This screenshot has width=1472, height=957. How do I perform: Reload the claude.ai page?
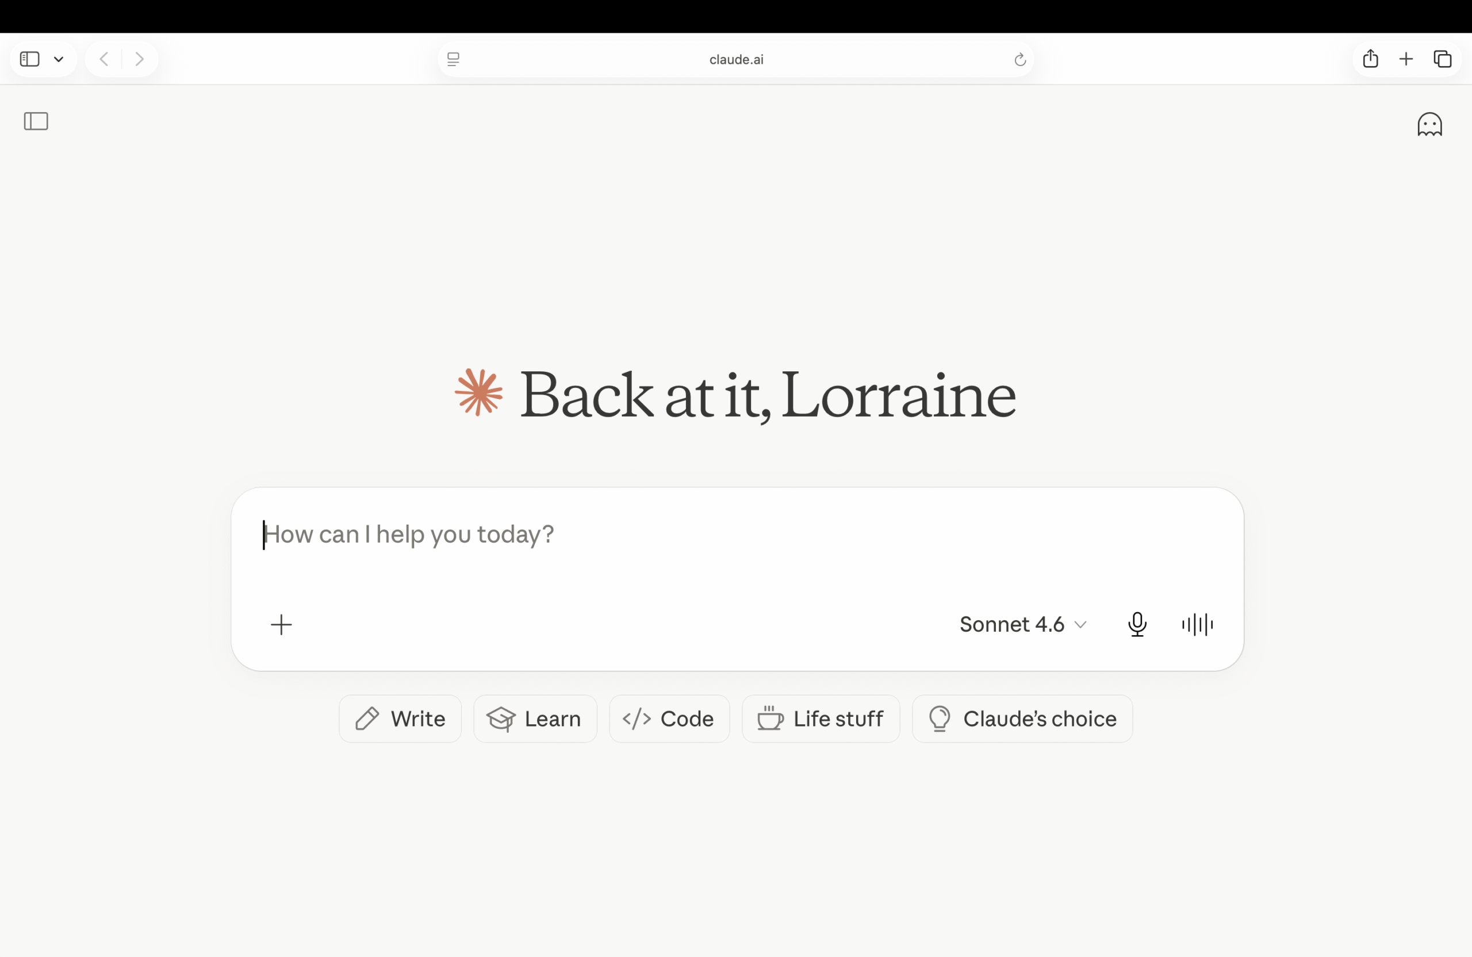1020,59
